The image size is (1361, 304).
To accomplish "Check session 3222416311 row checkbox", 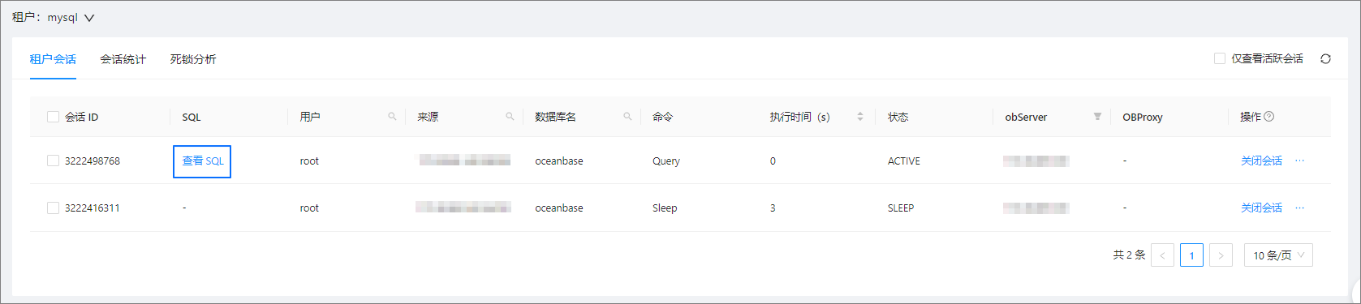I will click(53, 208).
